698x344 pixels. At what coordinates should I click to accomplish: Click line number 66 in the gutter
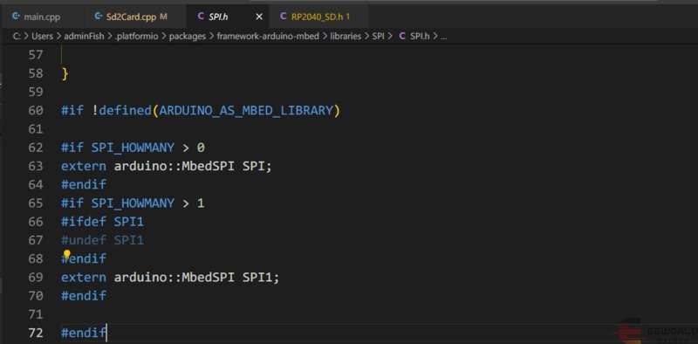point(36,222)
